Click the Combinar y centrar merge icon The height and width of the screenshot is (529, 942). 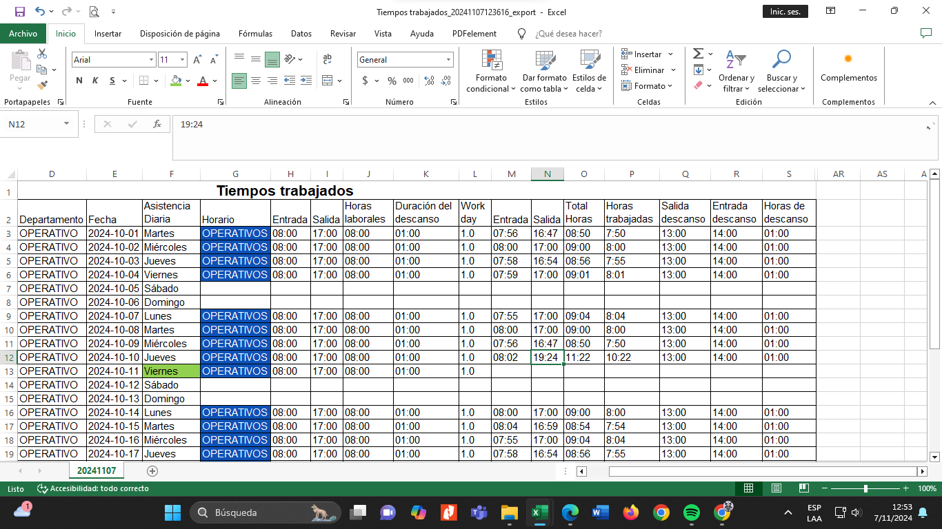coord(328,81)
